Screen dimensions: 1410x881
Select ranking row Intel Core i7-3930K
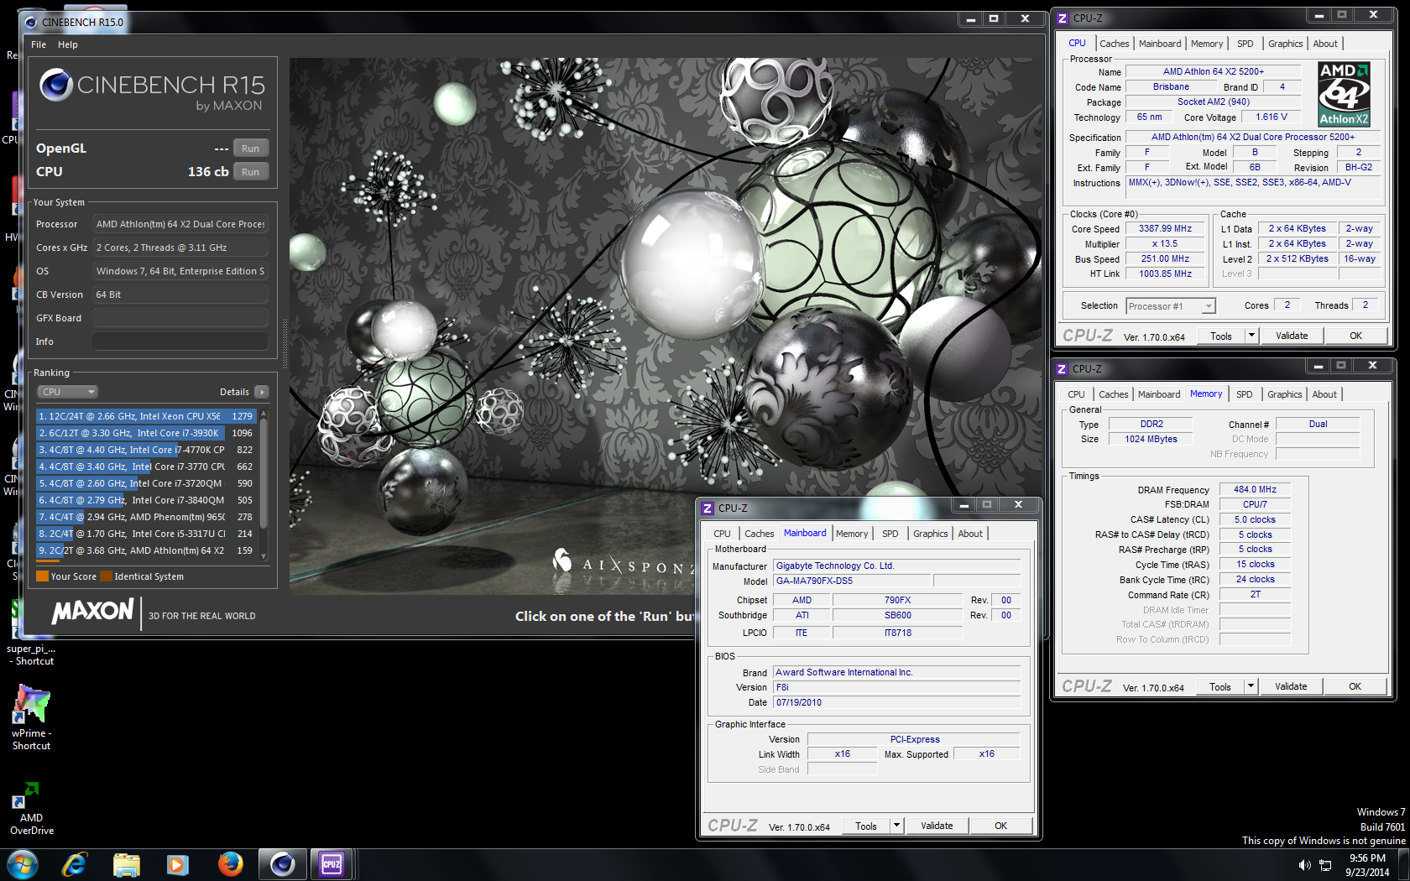[x=146, y=433]
